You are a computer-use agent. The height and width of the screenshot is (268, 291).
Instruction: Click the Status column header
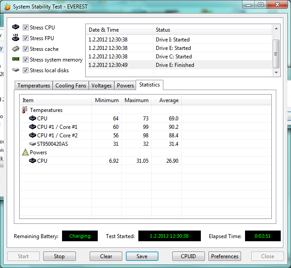tap(213, 30)
